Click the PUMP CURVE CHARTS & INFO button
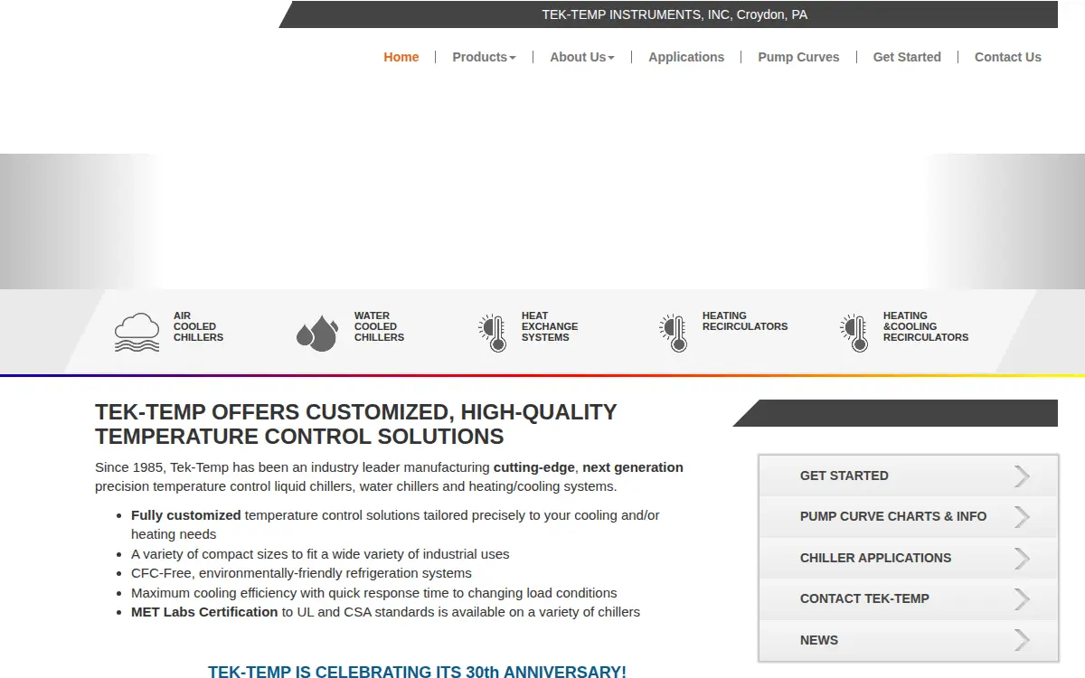This screenshot has height=678, width=1085. [908, 517]
